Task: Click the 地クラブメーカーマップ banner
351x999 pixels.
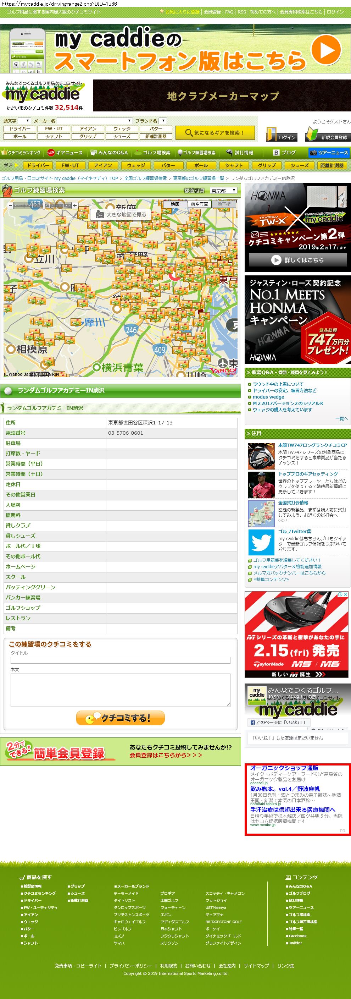Action: (222, 95)
